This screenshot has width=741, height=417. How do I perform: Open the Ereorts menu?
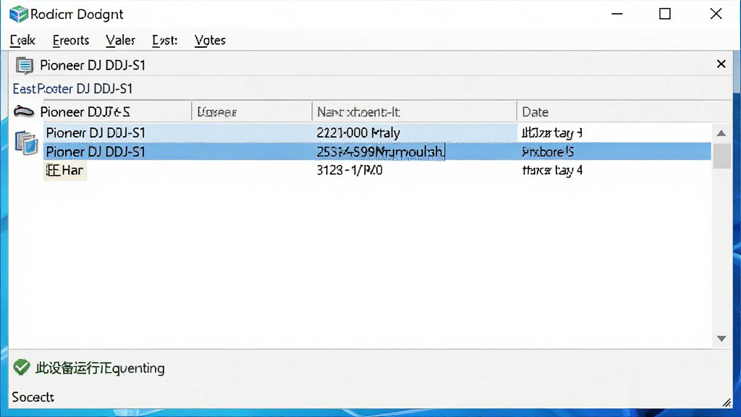pyautogui.click(x=71, y=41)
